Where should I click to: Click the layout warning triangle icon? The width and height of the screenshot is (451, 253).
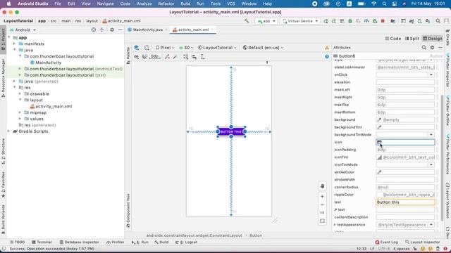point(327,48)
